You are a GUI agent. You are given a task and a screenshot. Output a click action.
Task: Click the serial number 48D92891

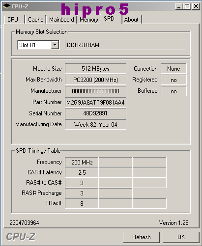point(95,113)
